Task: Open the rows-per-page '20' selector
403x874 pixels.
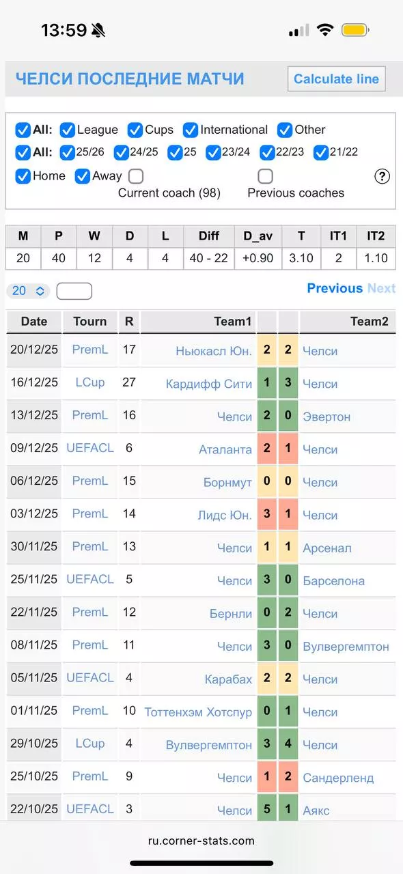Action: click(x=26, y=291)
